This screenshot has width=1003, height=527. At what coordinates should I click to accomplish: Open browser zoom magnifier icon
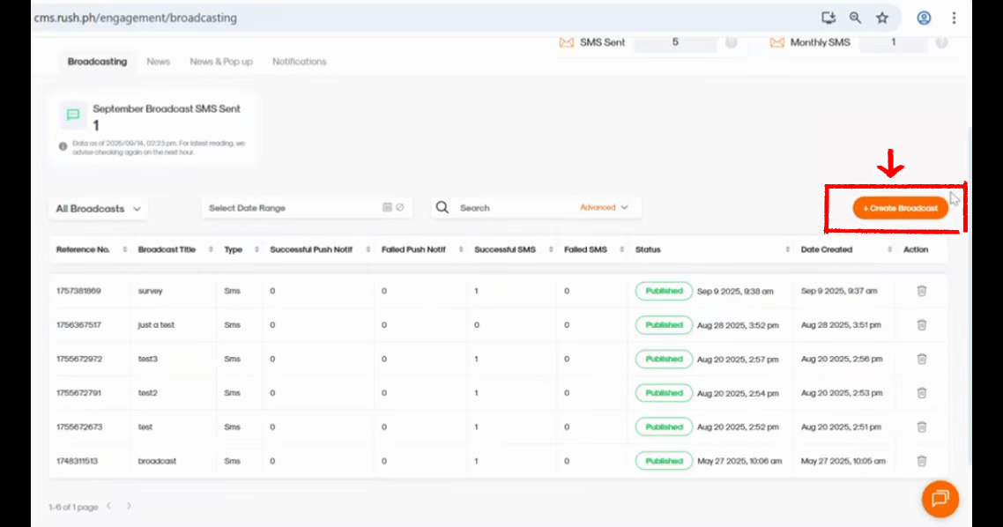tap(855, 18)
